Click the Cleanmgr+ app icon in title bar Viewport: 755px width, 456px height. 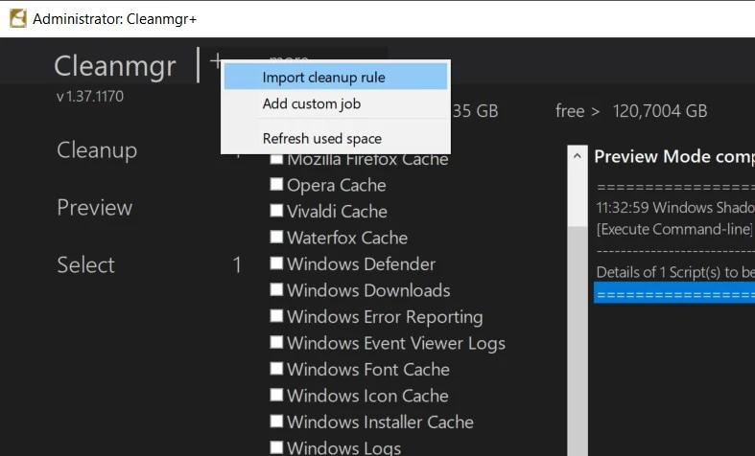[18, 19]
